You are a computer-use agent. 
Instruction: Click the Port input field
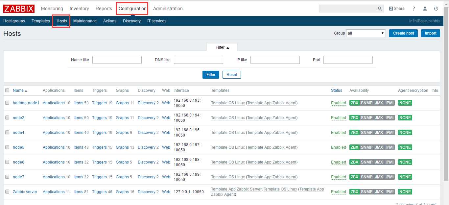[348, 60]
